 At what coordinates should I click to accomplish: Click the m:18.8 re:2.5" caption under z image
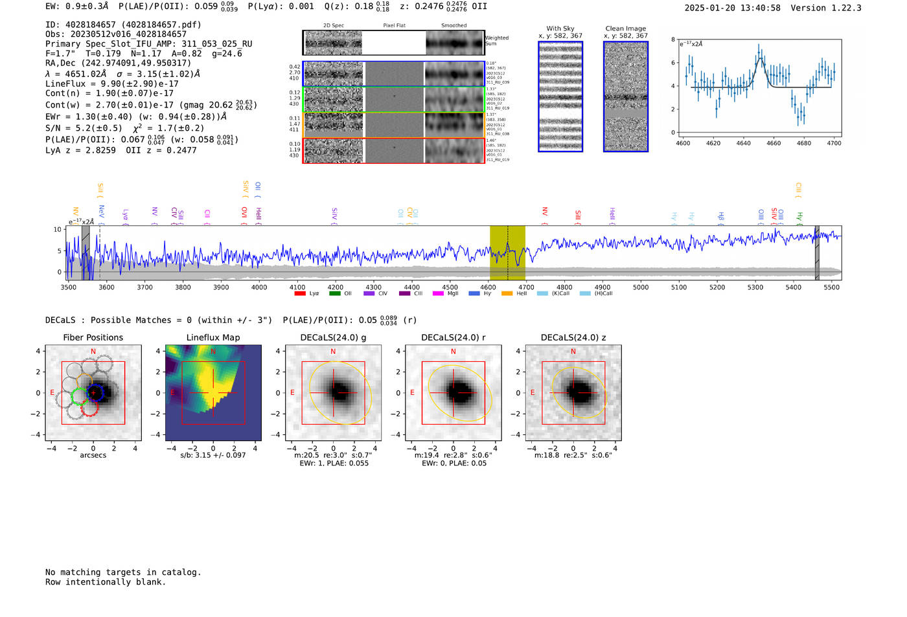pyautogui.click(x=573, y=455)
